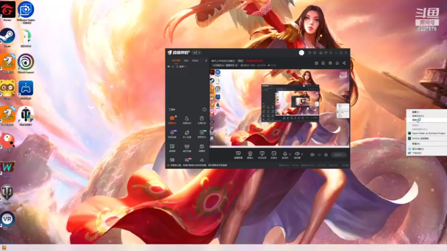Click the bell notification icon in stream header
Viewport: 447px width, 251px height.
tap(337, 63)
